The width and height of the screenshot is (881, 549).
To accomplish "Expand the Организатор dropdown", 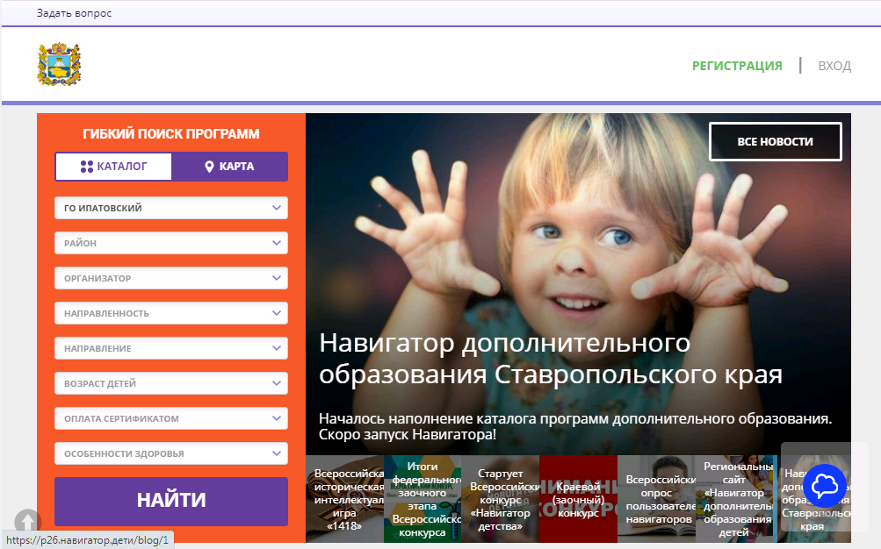I will click(171, 278).
